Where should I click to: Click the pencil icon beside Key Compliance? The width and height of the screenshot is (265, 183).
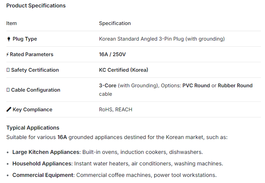pos(9,110)
